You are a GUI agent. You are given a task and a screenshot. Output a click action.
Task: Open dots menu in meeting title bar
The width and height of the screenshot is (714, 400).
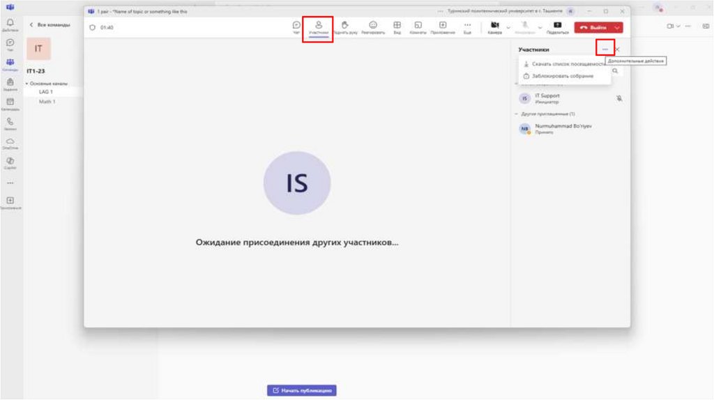tap(440, 11)
